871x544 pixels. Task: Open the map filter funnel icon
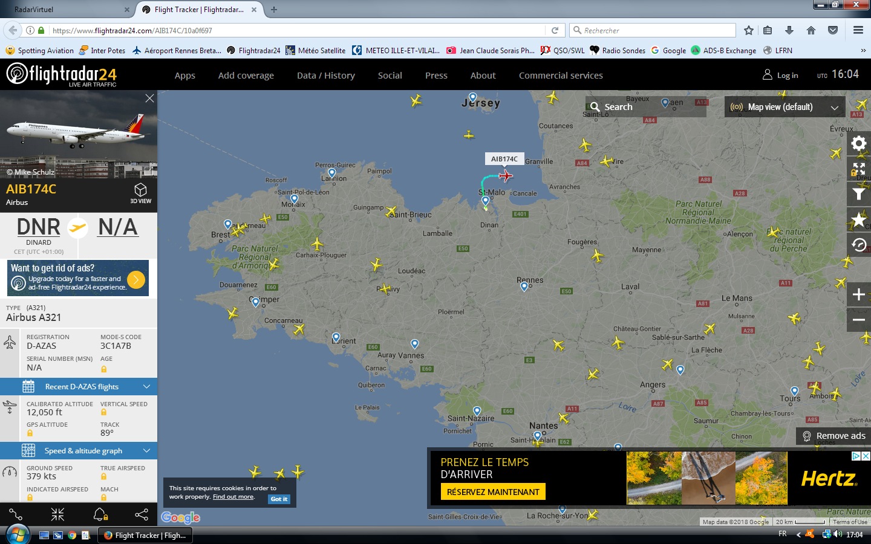(858, 194)
